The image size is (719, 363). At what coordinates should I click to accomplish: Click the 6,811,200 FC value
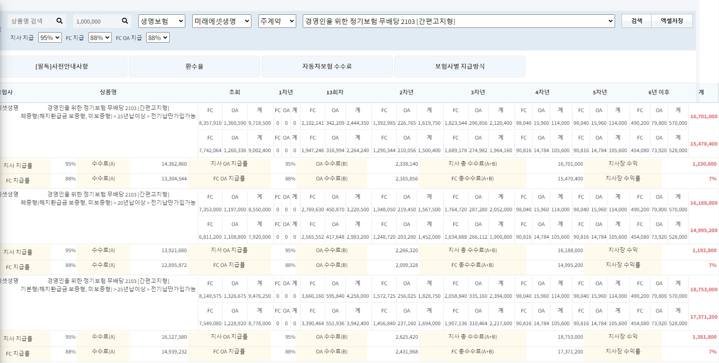tap(211, 237)
